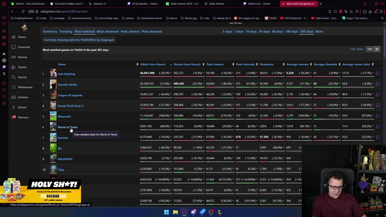Click the Twitch icon on Counter-Strike row
This screenshot has height=217, width=386.
378,83
